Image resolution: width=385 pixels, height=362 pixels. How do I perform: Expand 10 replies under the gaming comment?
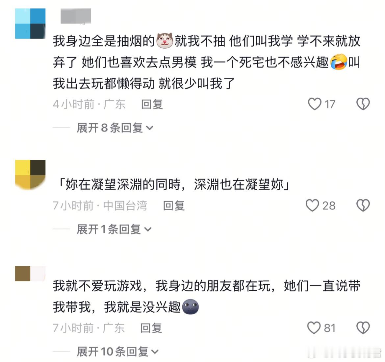(117, 351)
